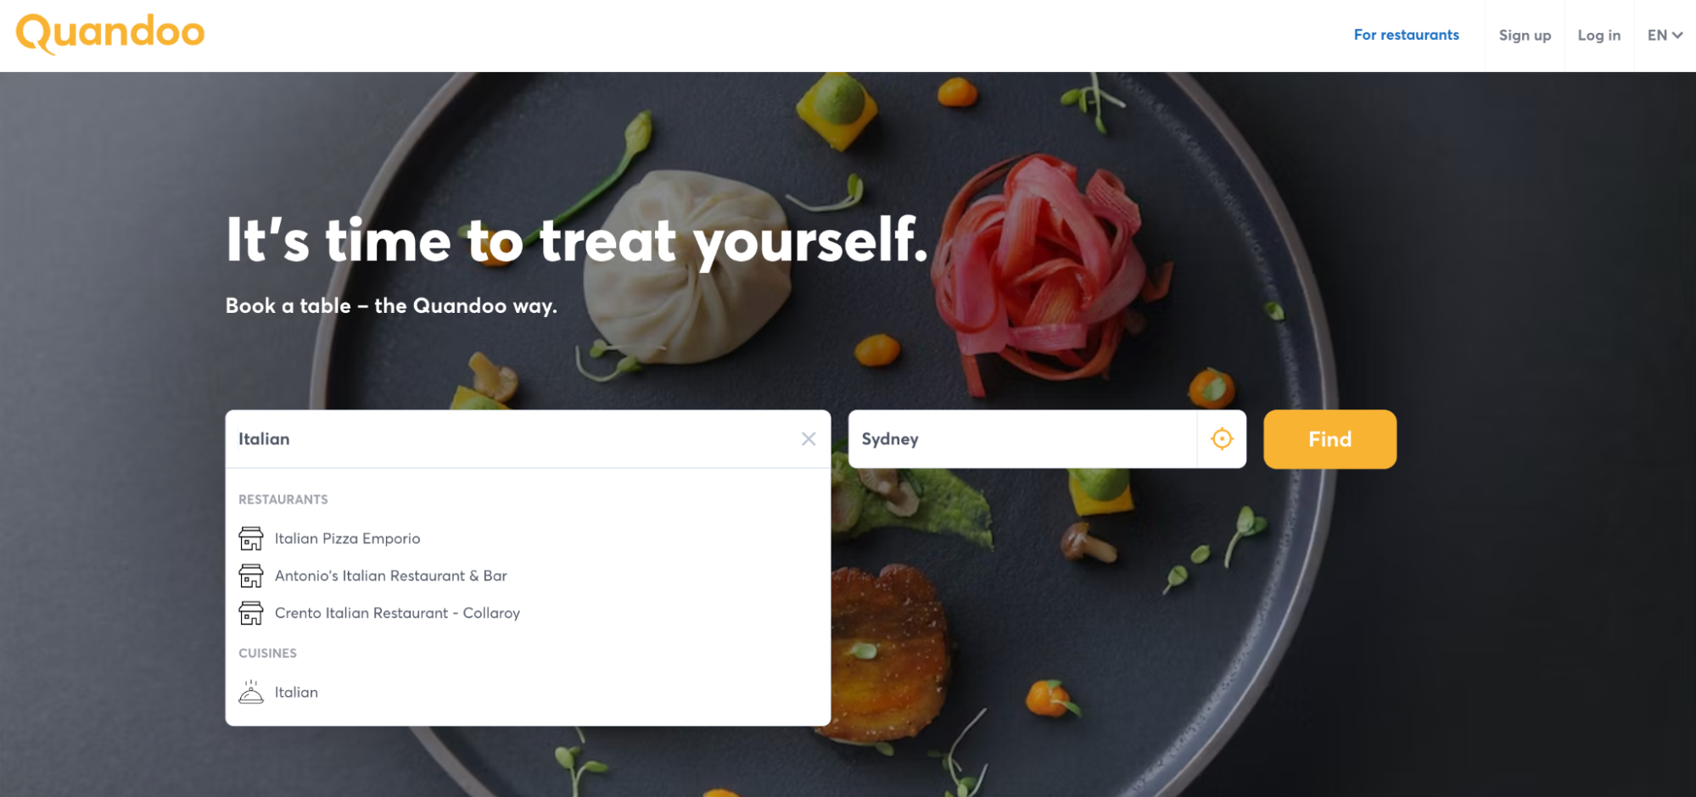Select Italian under the Cuisines section
The width and height of the screenshot is (1696, 797).
[295, 691]
